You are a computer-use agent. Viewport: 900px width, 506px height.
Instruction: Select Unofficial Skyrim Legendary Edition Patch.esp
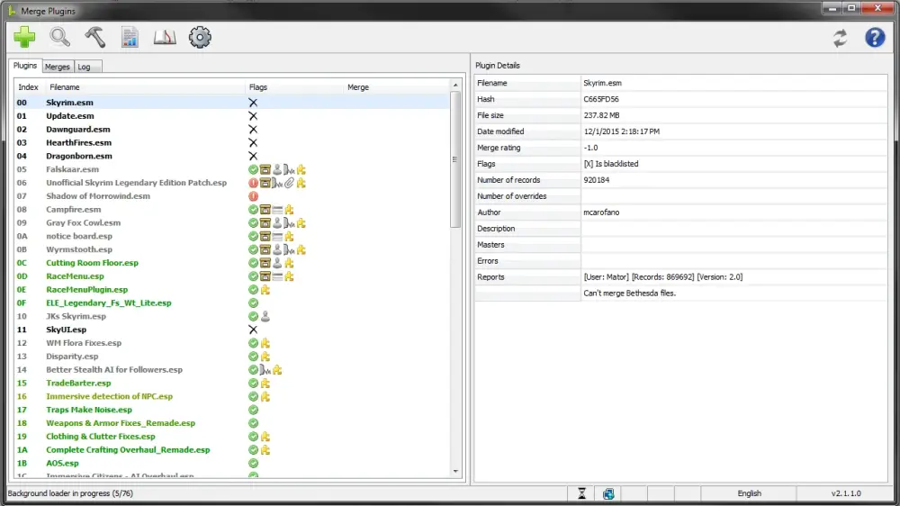click(x=137, y=183)
